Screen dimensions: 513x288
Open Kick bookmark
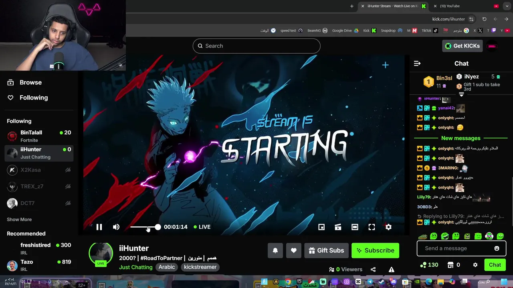(x=370, y=30)
